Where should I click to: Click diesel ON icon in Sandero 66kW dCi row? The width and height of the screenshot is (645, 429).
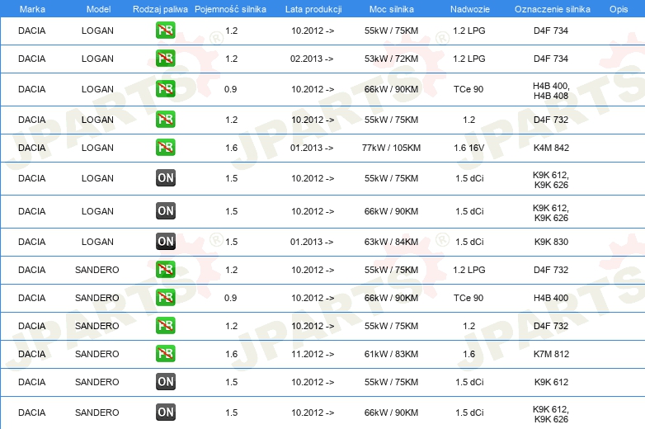coord(165,412)
